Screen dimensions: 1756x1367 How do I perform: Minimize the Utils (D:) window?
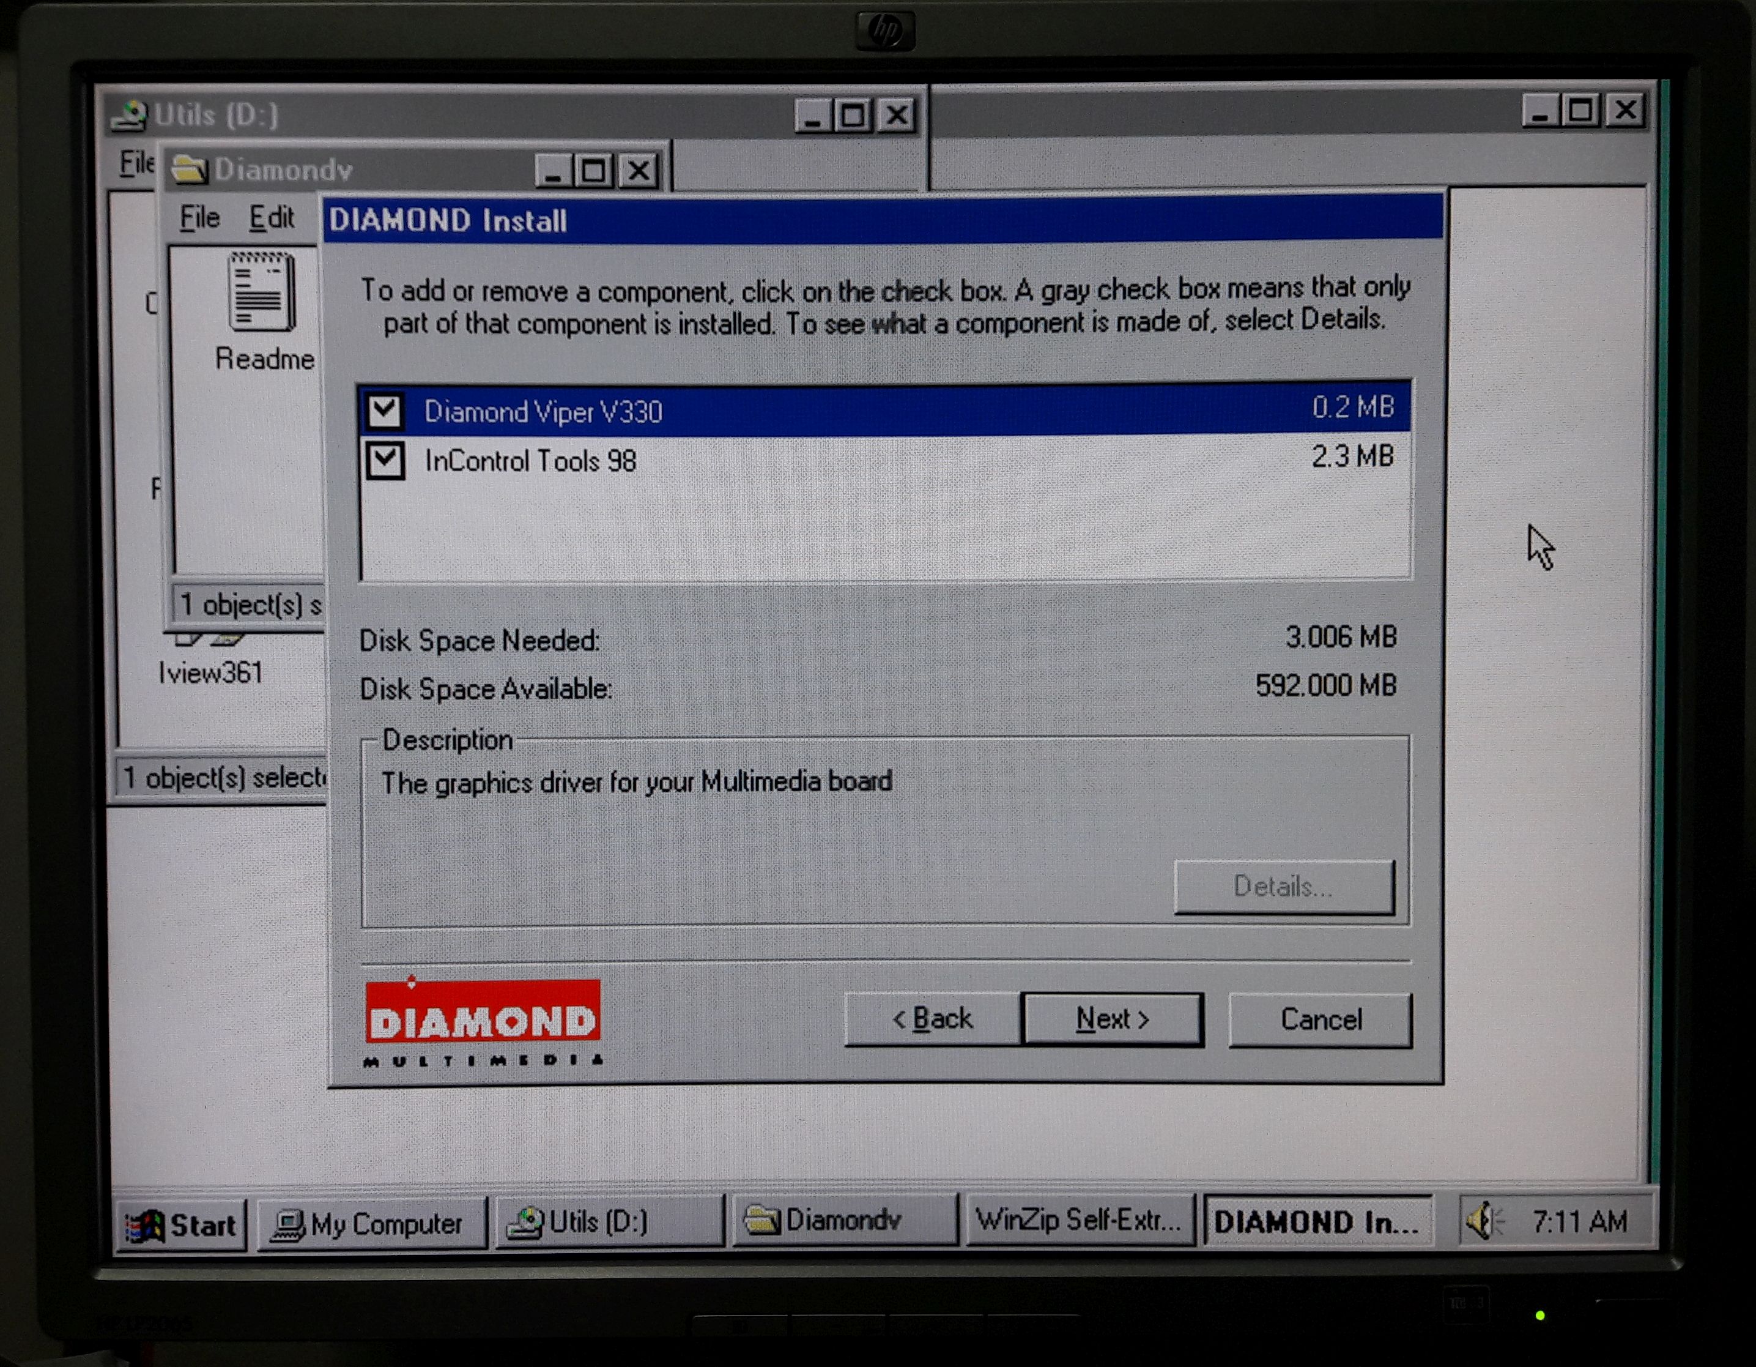[813, 116]
